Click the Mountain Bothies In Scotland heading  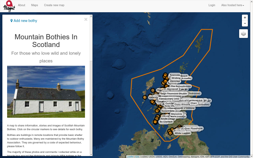coord(46,41)
